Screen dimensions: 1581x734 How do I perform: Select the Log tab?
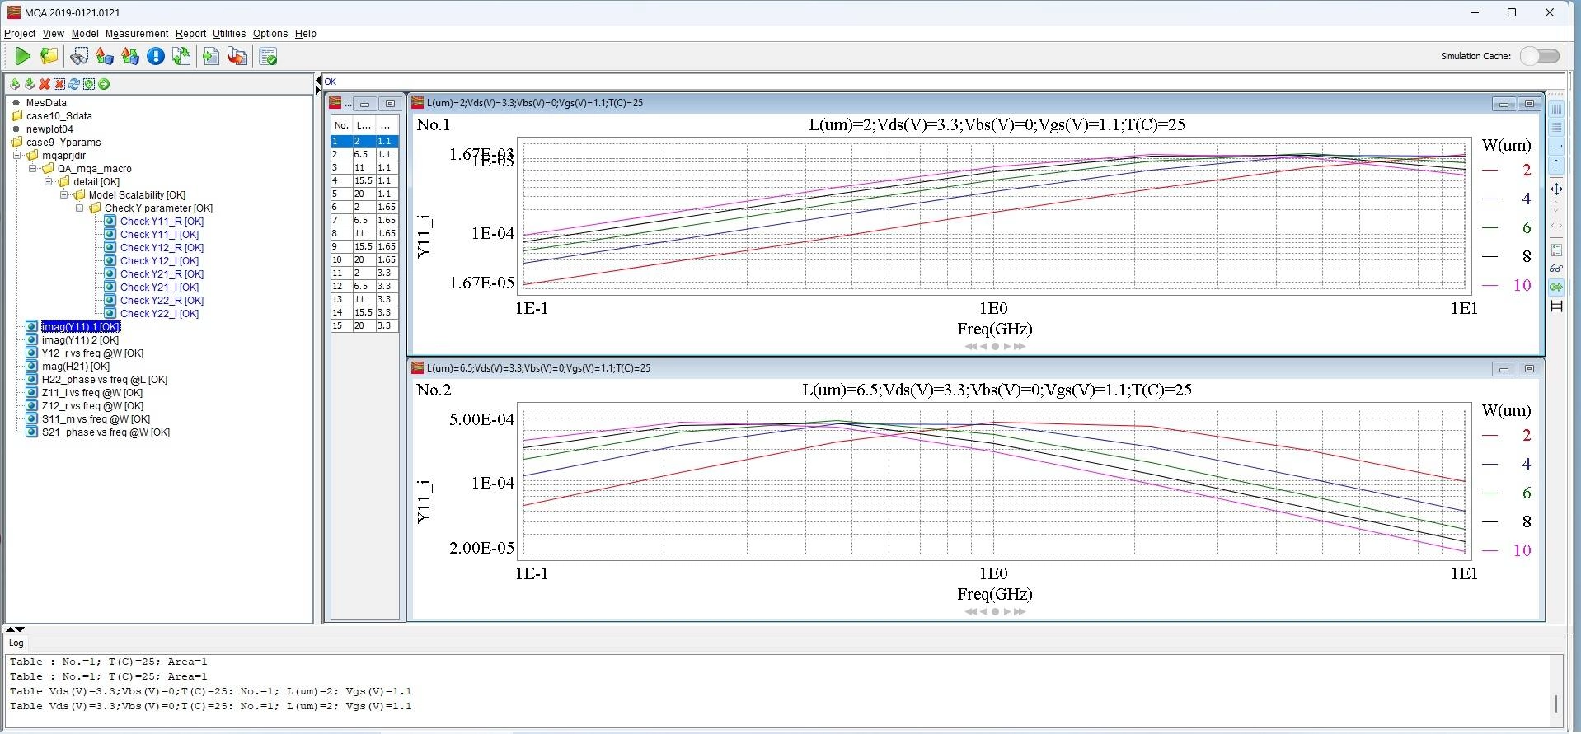click(16, 643)
